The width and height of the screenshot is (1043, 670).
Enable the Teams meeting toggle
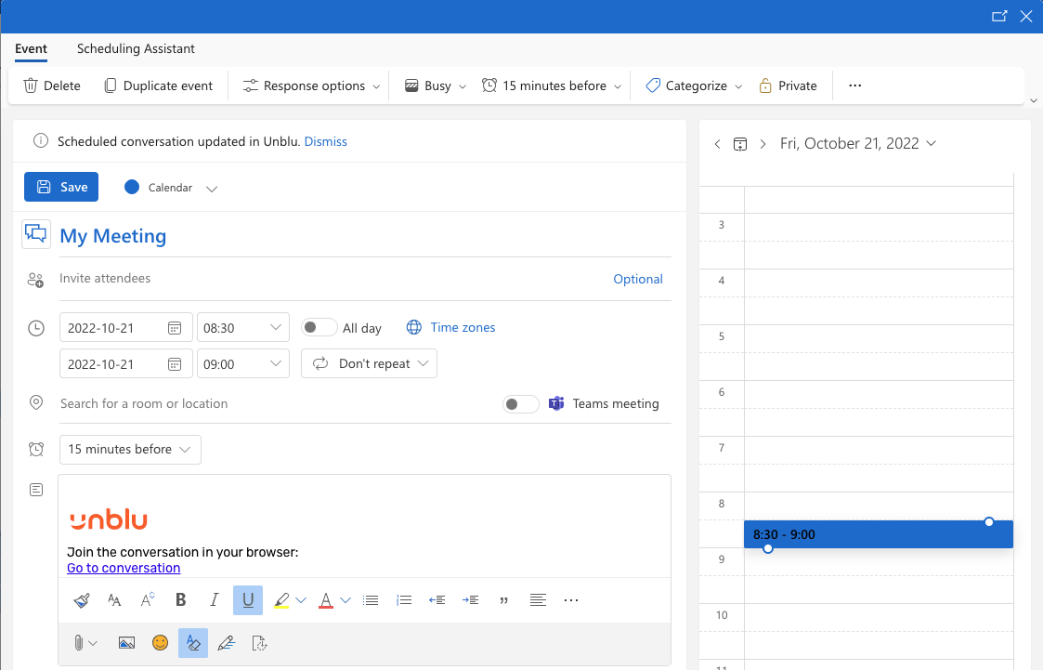coord(520,404)
